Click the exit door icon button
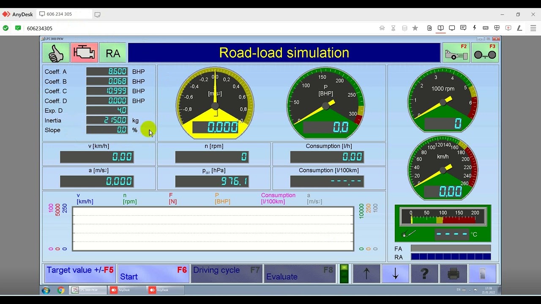541x304 pixels. [483, 274]
